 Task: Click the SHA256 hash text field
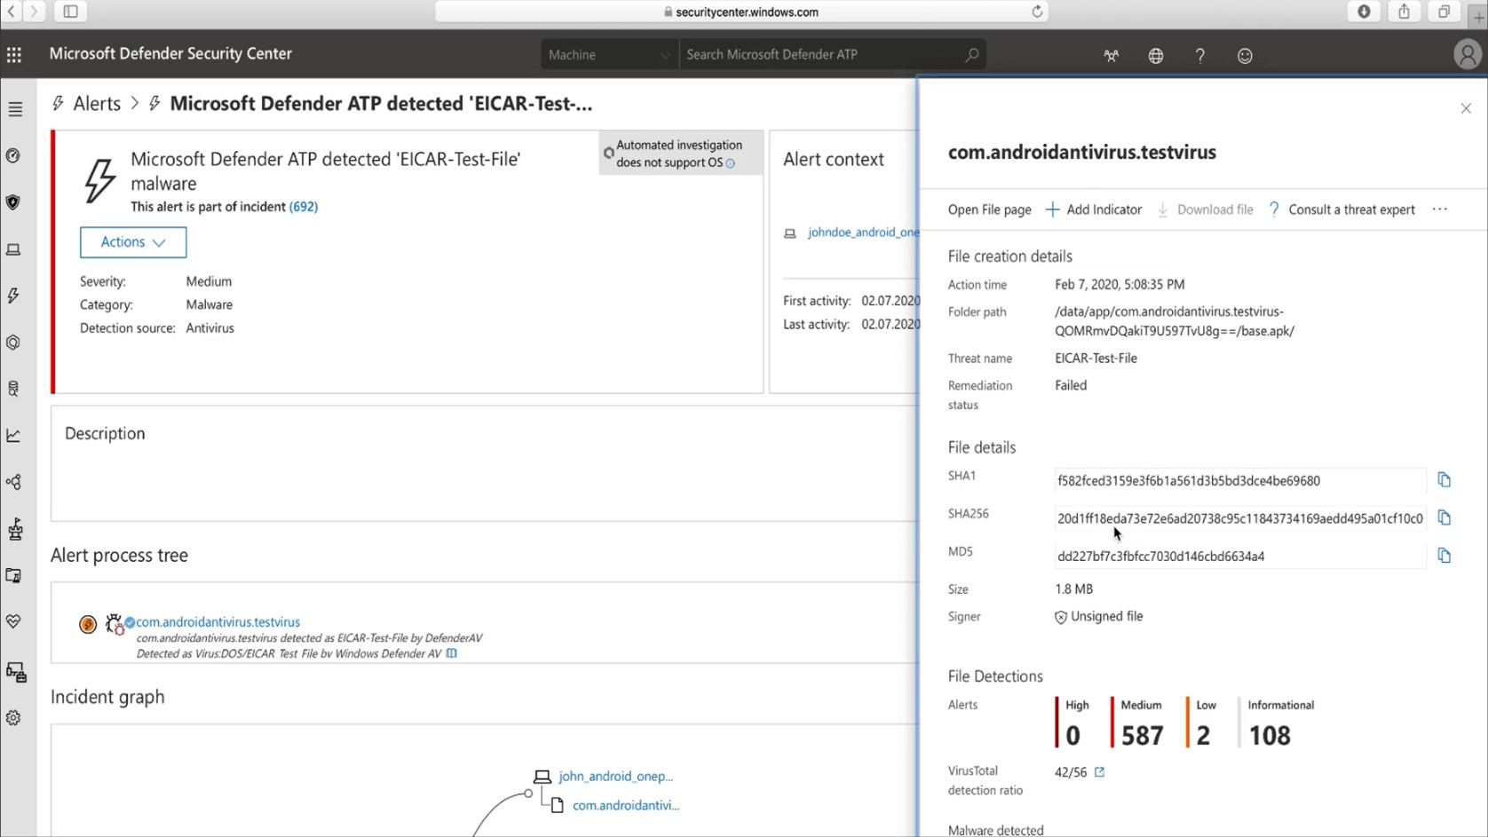click(1239, 518)
